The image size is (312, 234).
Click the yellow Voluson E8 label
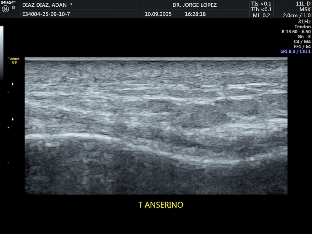14,60
